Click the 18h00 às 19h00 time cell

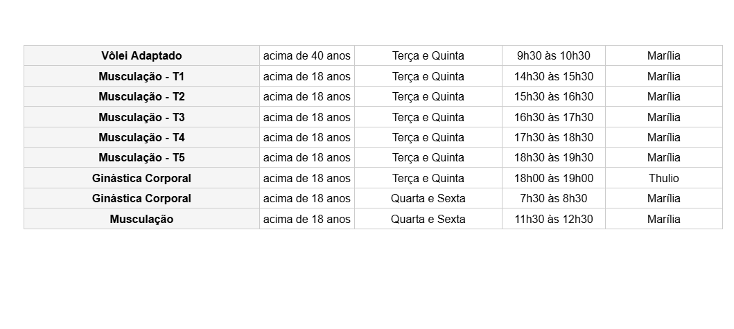tap(553, 178)
